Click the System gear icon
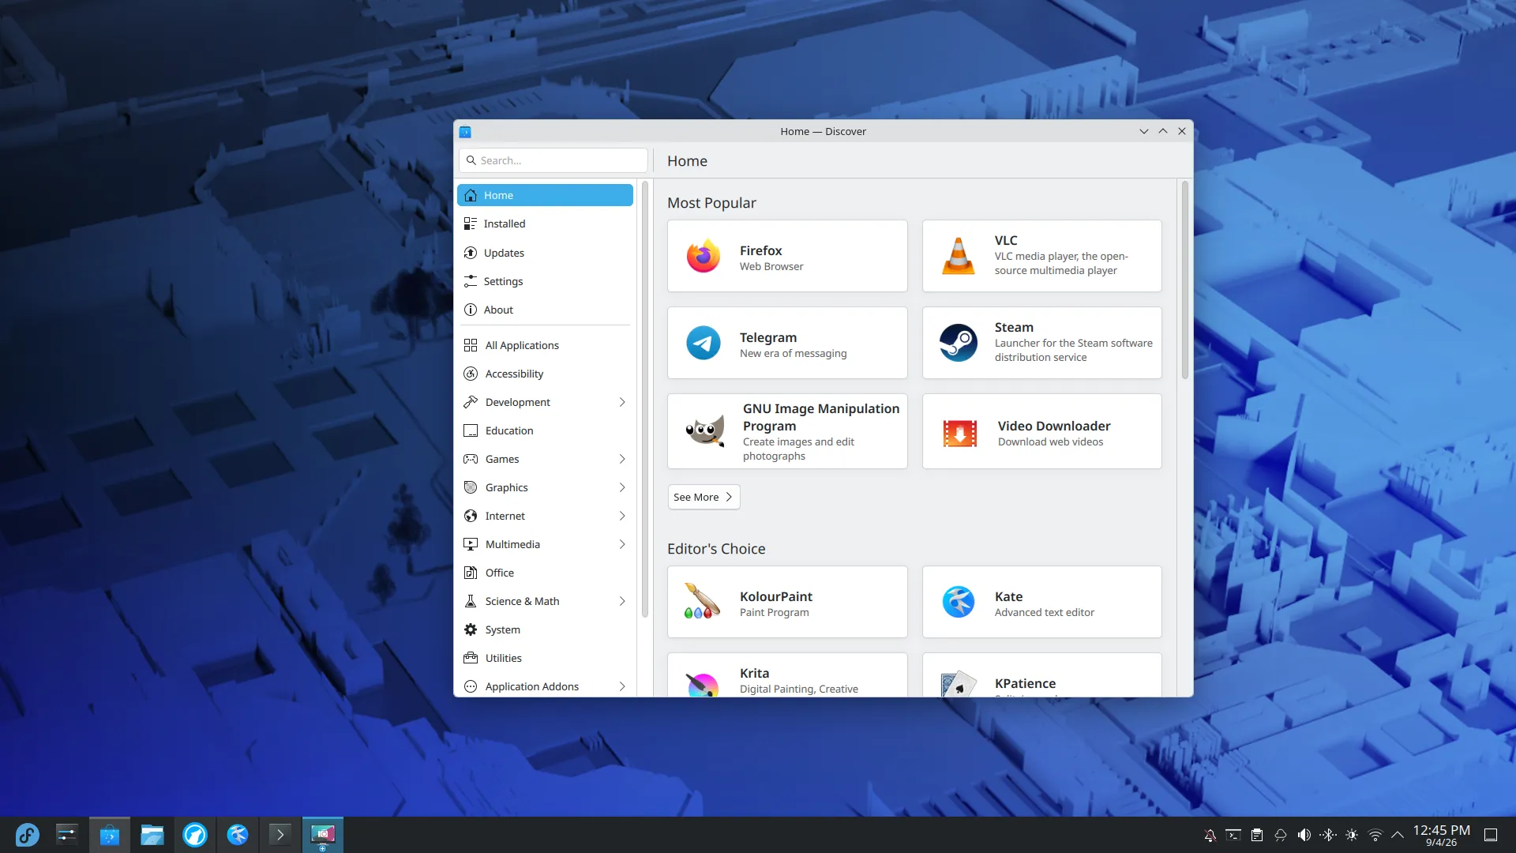The image size is (1516, 853). pyautogui.click(x=471, y=629)
